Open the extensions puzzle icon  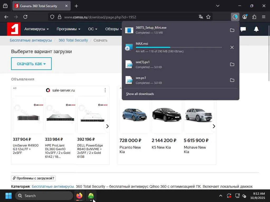(x=254, y=17)
